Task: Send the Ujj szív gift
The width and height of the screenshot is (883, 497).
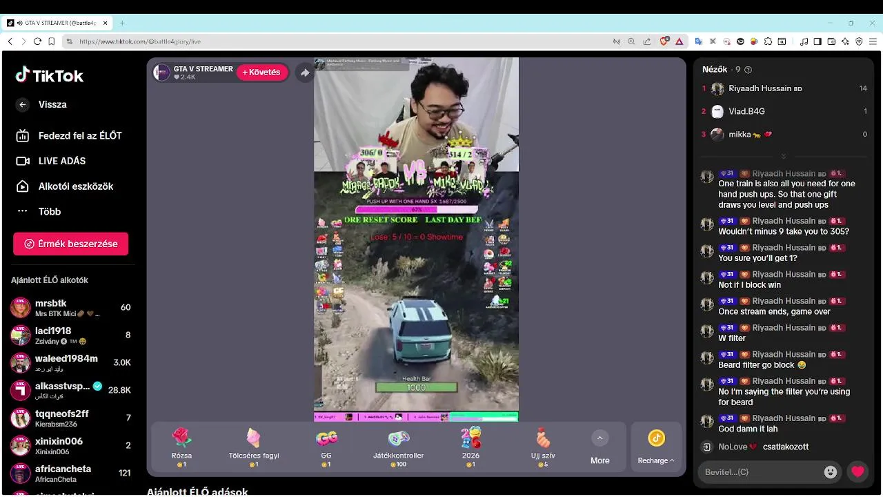Action: point(544,447)
